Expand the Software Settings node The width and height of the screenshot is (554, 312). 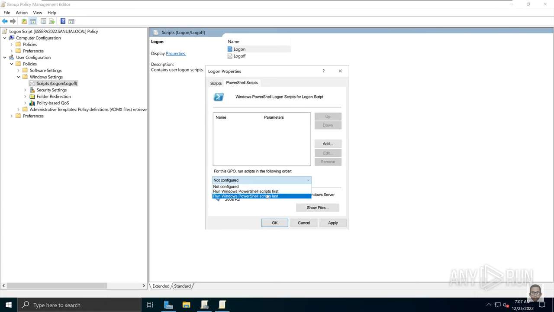coord(19,70)
